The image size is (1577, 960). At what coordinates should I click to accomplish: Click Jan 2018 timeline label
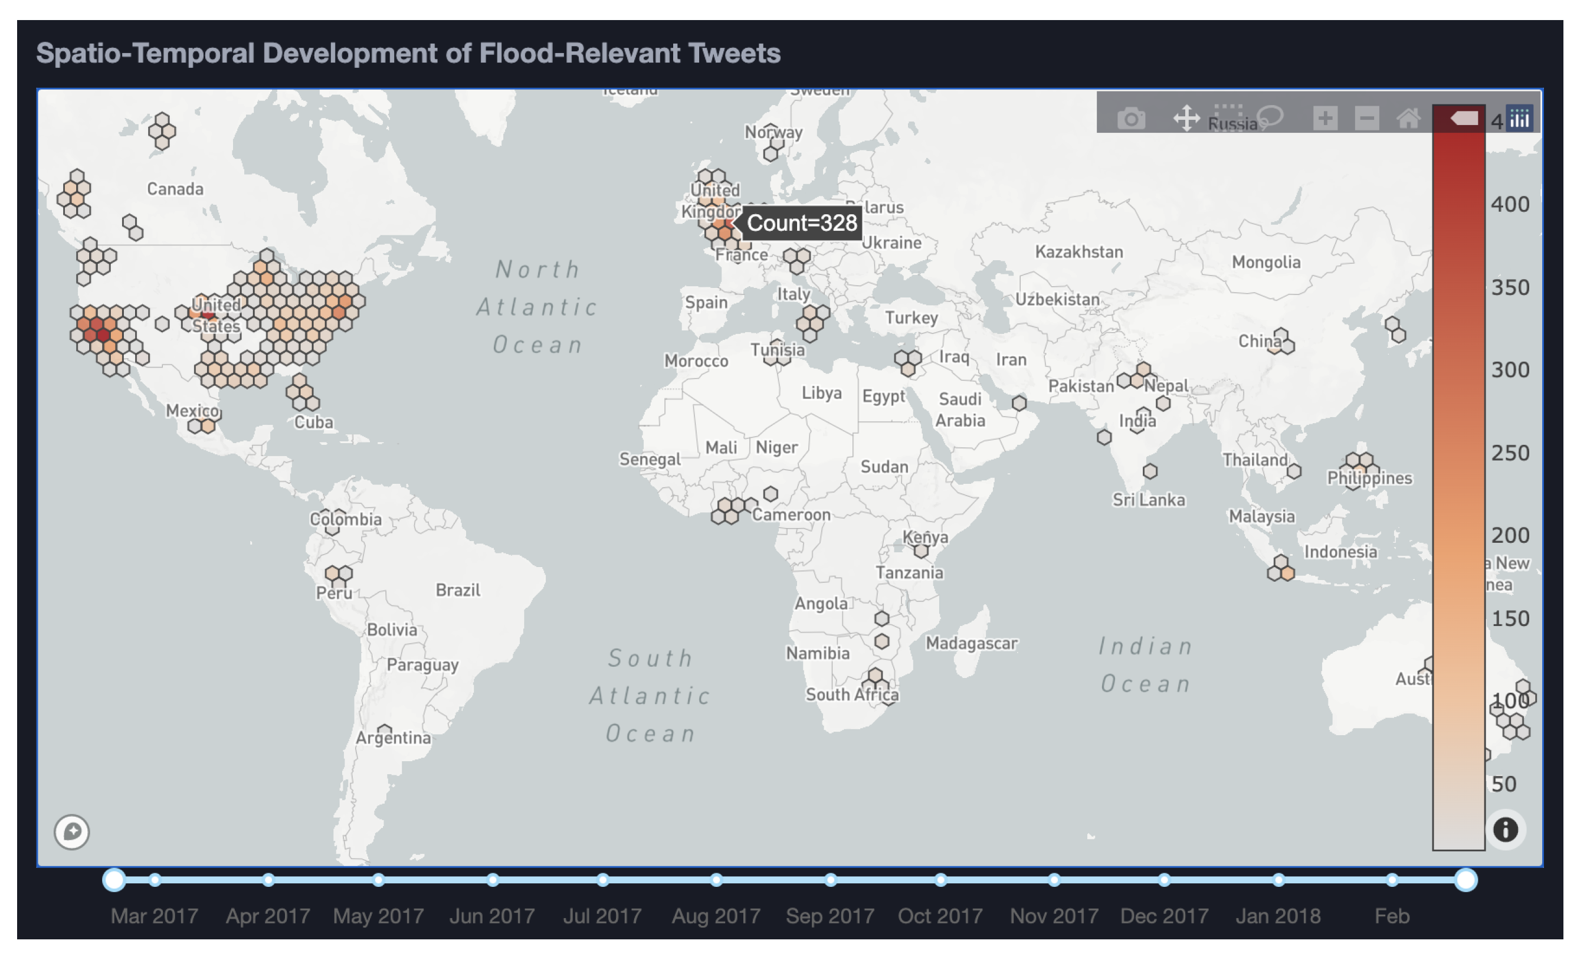1277,916
